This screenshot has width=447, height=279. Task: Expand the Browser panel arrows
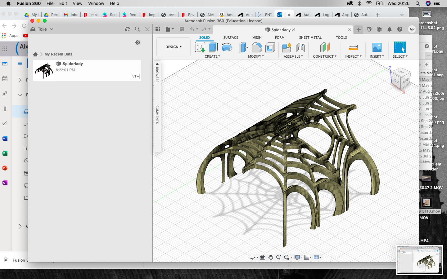[157, 64]
